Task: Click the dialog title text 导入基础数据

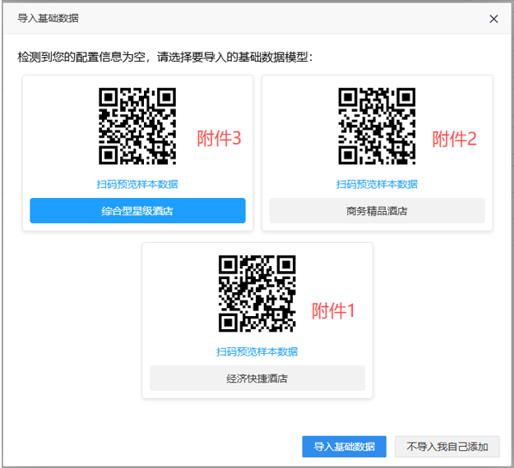Action: pos(49,18)
